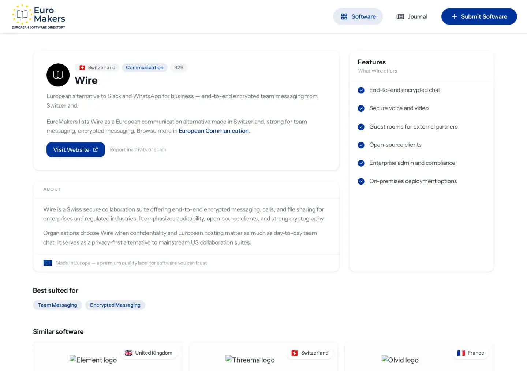Click the Visit Website button

[76, 149]
